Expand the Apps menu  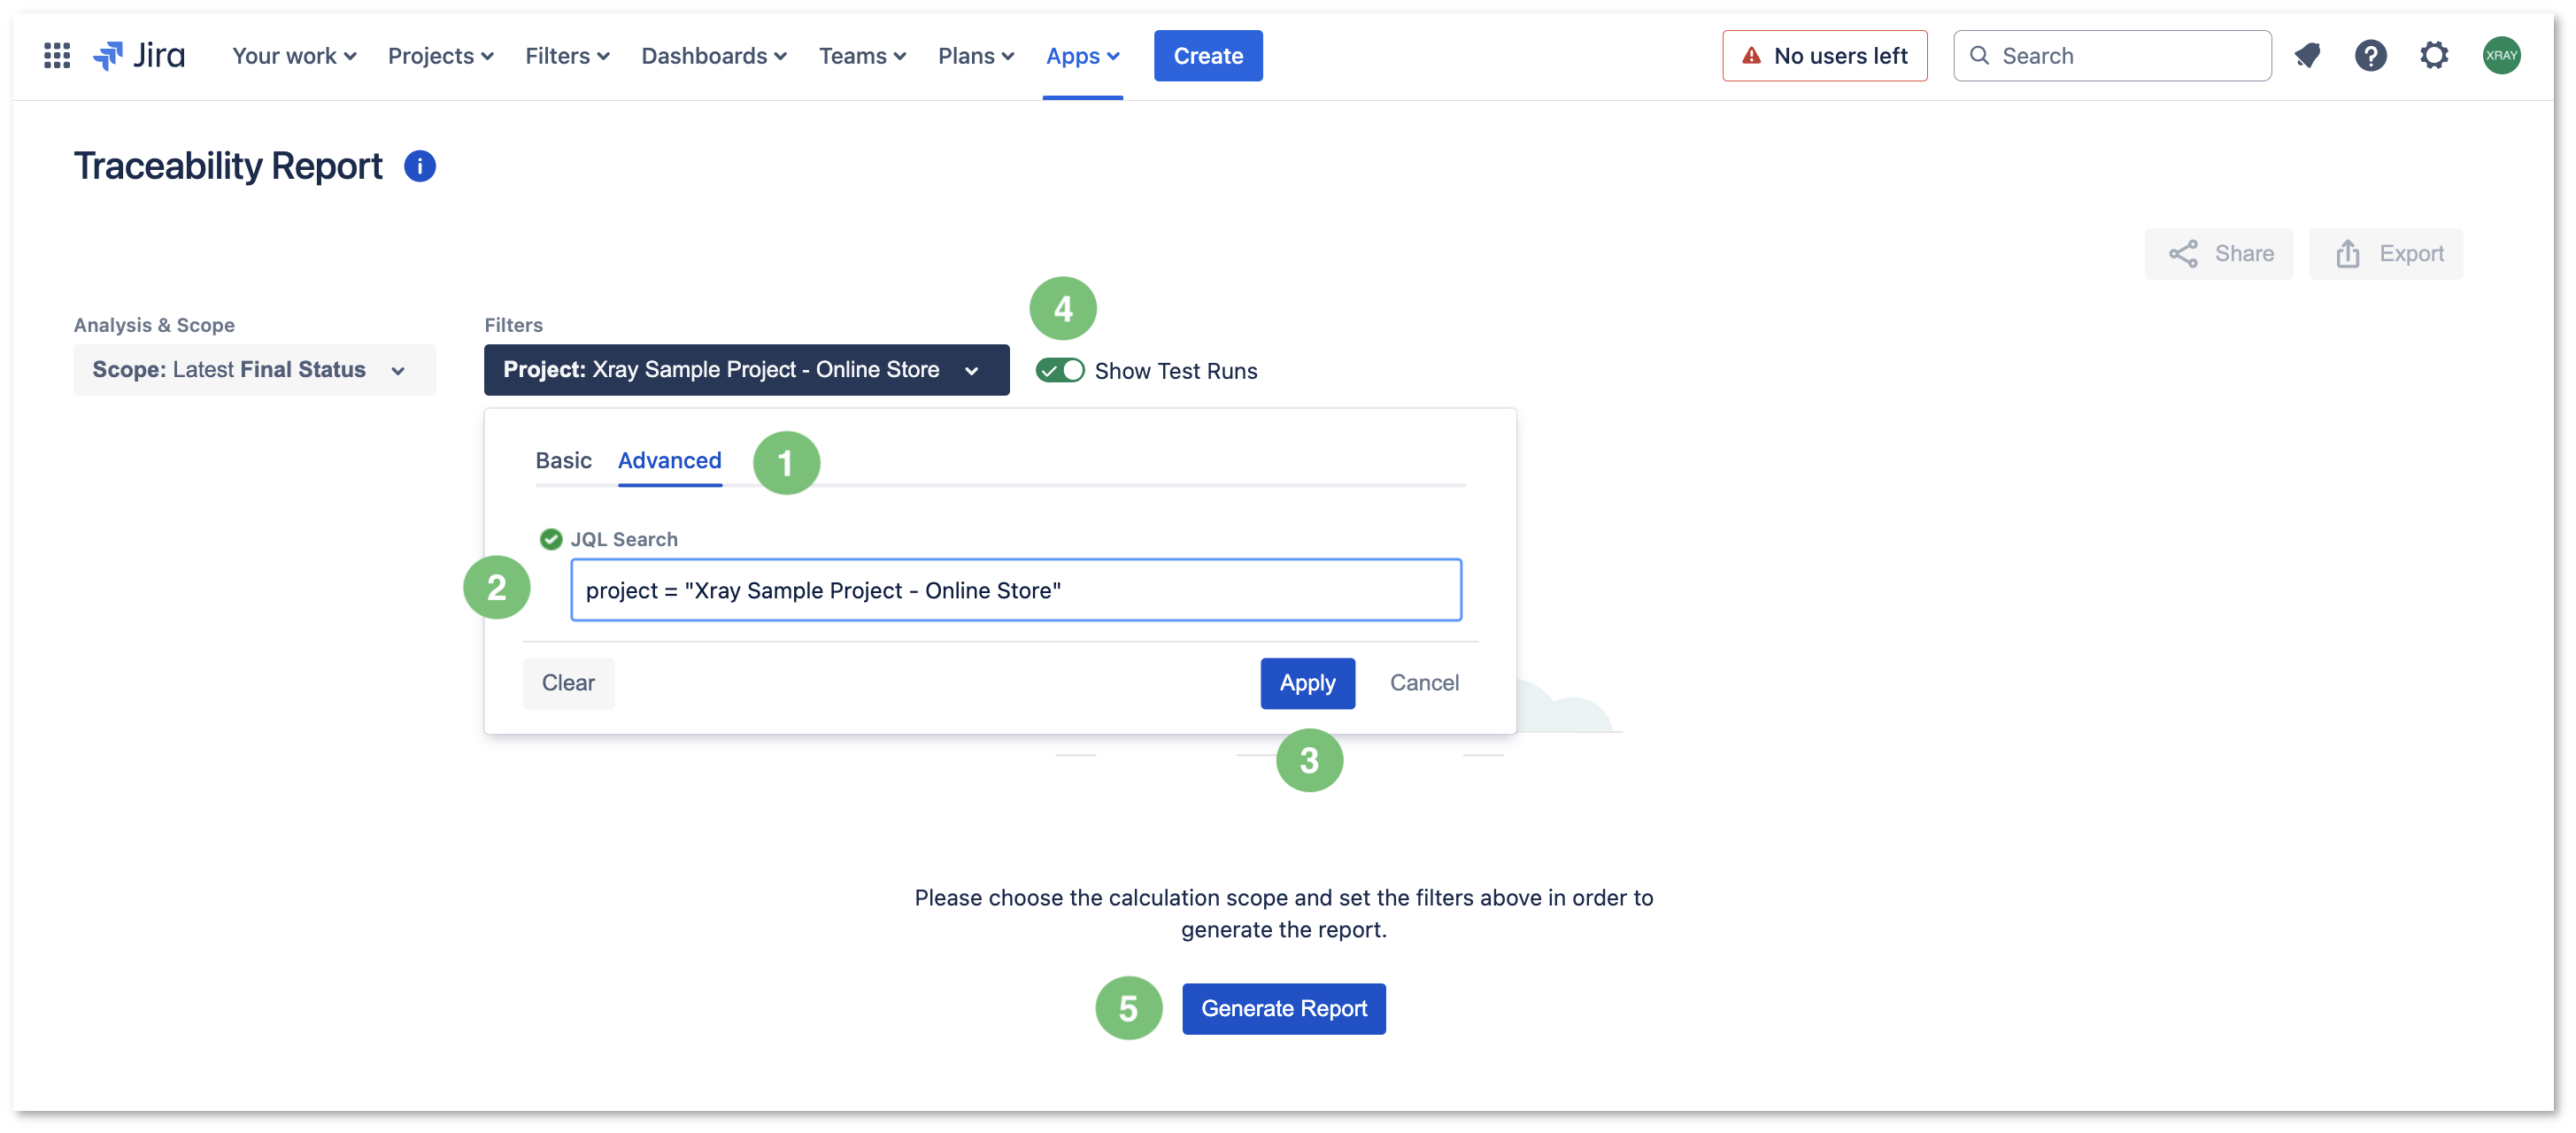click(1082, 56)
